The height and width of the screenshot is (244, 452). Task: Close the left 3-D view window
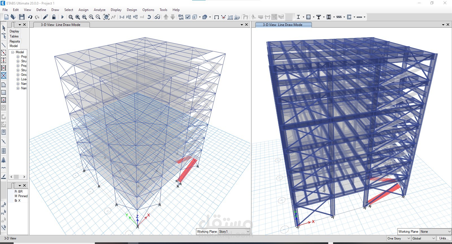coord(247,25)
